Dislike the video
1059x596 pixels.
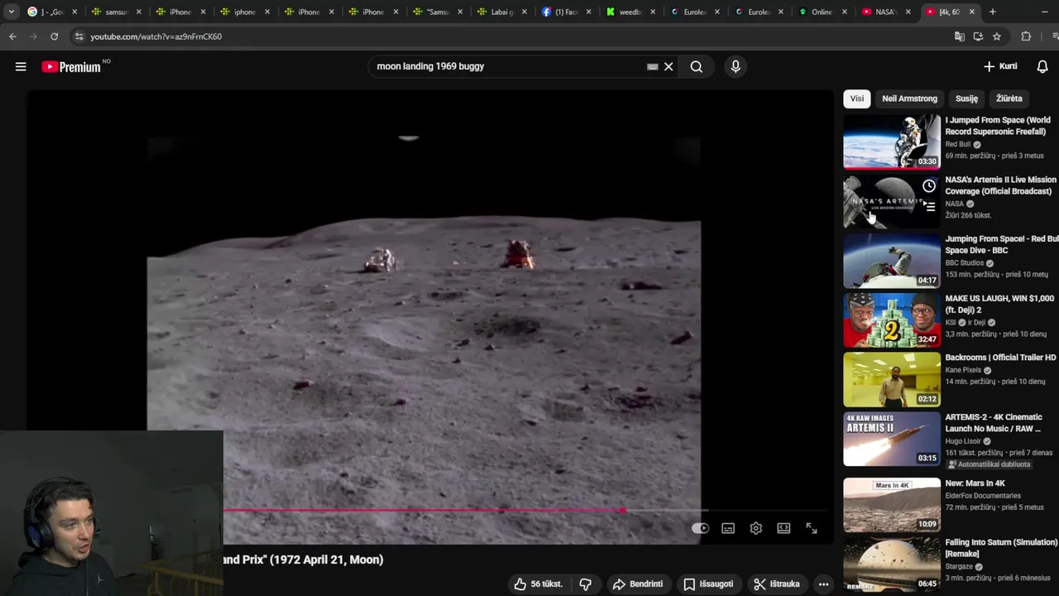586,584
